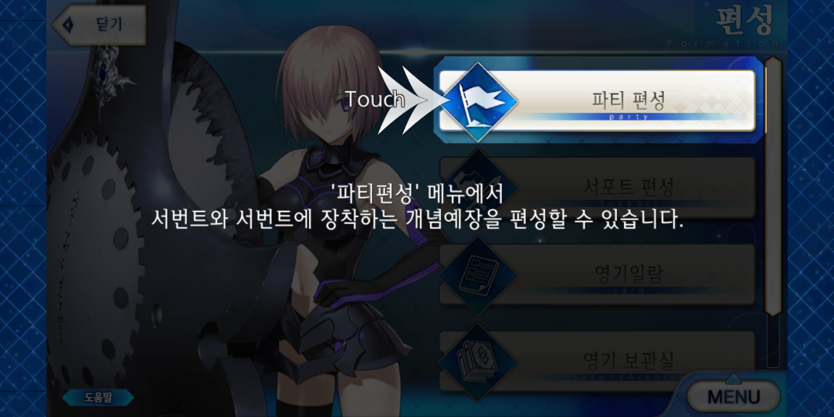Tap the 영기일람 document list icon

coord(478,276)
